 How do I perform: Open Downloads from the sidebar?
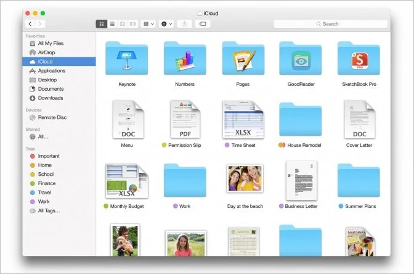(59, 98)
